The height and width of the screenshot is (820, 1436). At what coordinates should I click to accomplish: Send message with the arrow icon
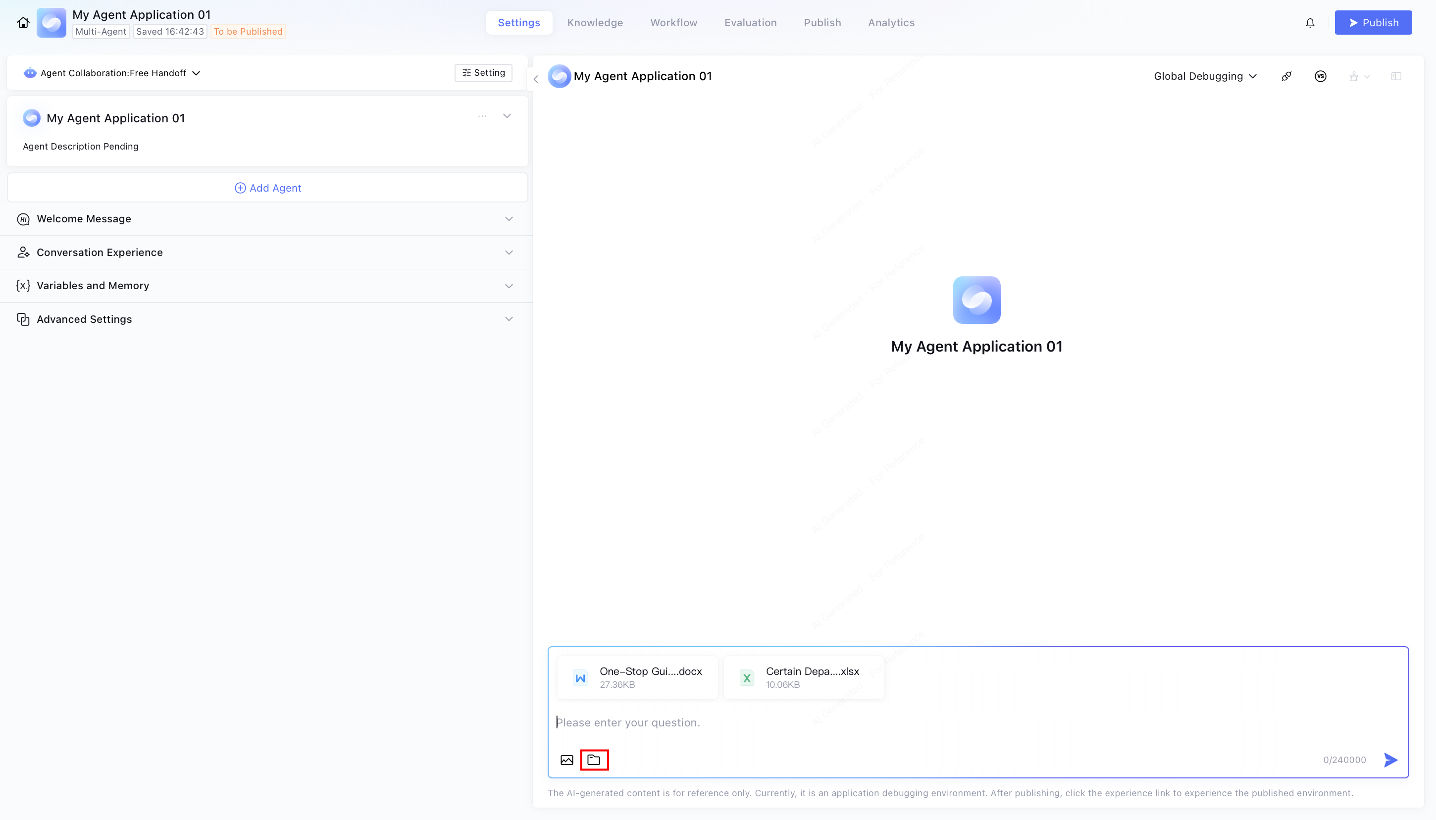pos(1390,760)
